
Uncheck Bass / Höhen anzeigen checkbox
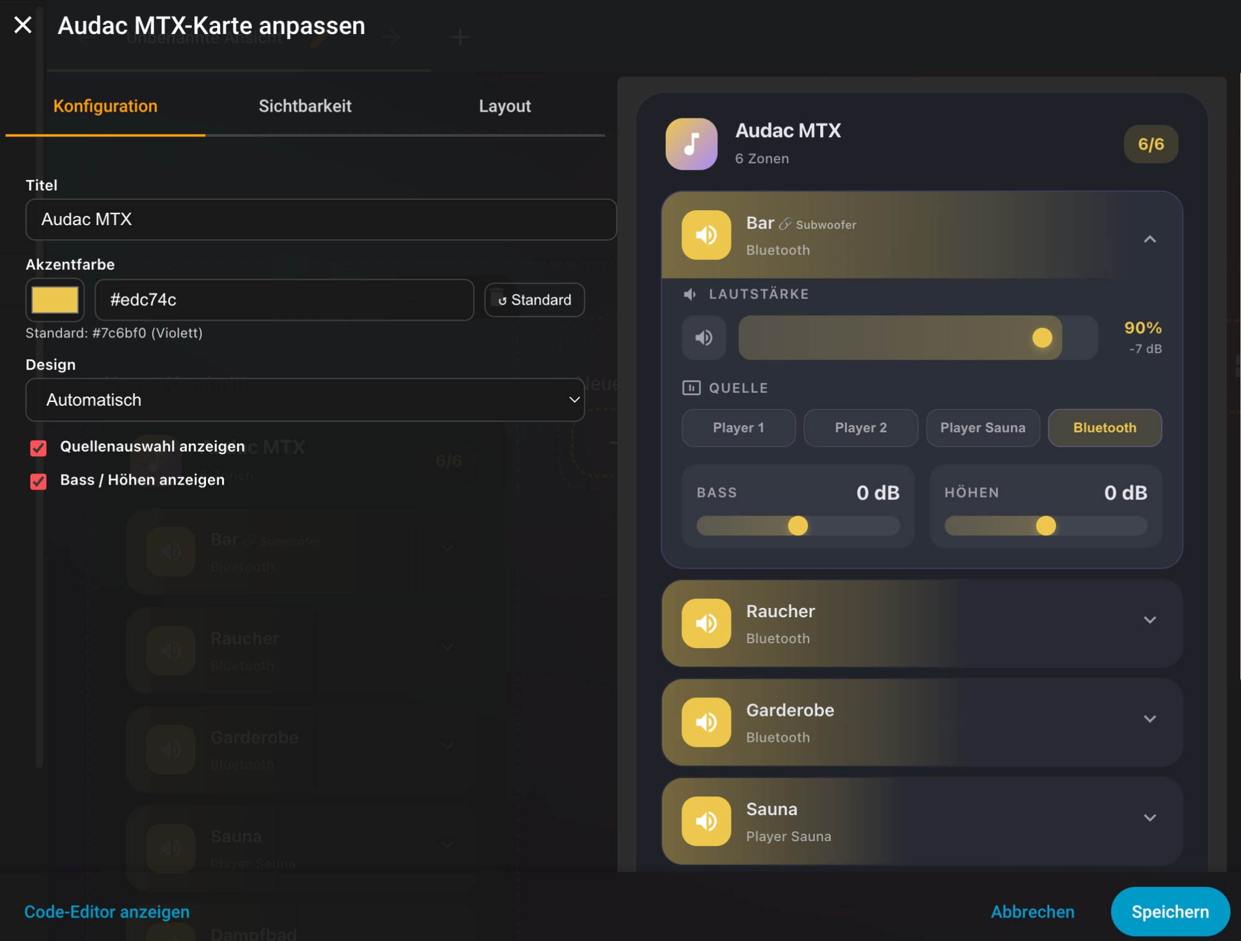pyautogui.click(x=38, y=481)
